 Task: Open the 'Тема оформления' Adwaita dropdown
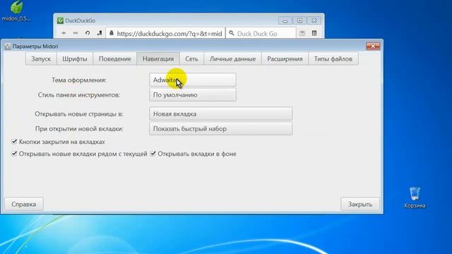click(193, 80)
